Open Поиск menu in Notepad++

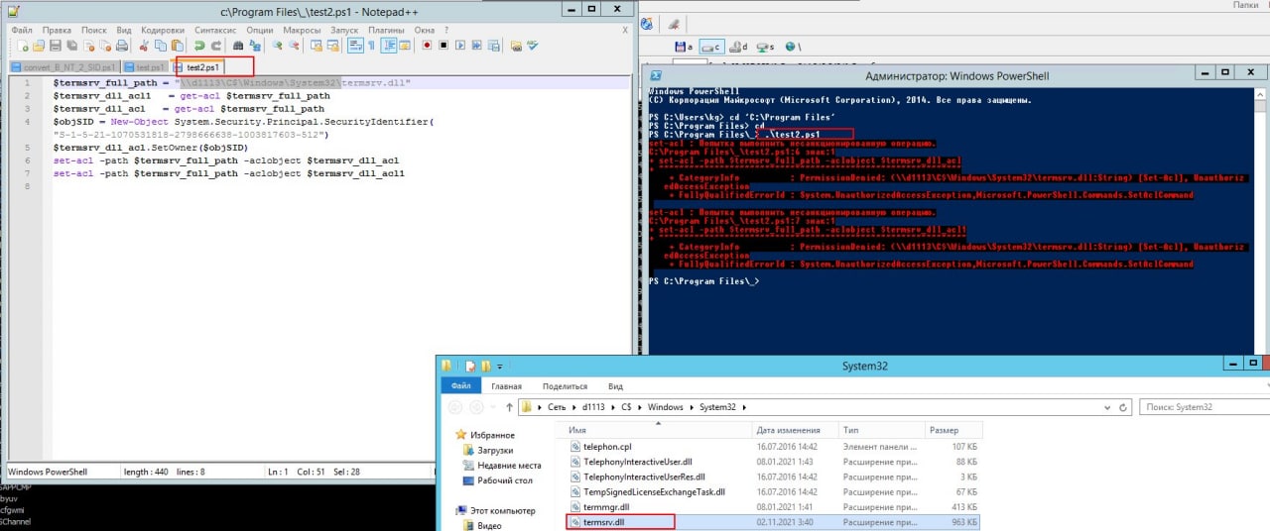(94, 30)
